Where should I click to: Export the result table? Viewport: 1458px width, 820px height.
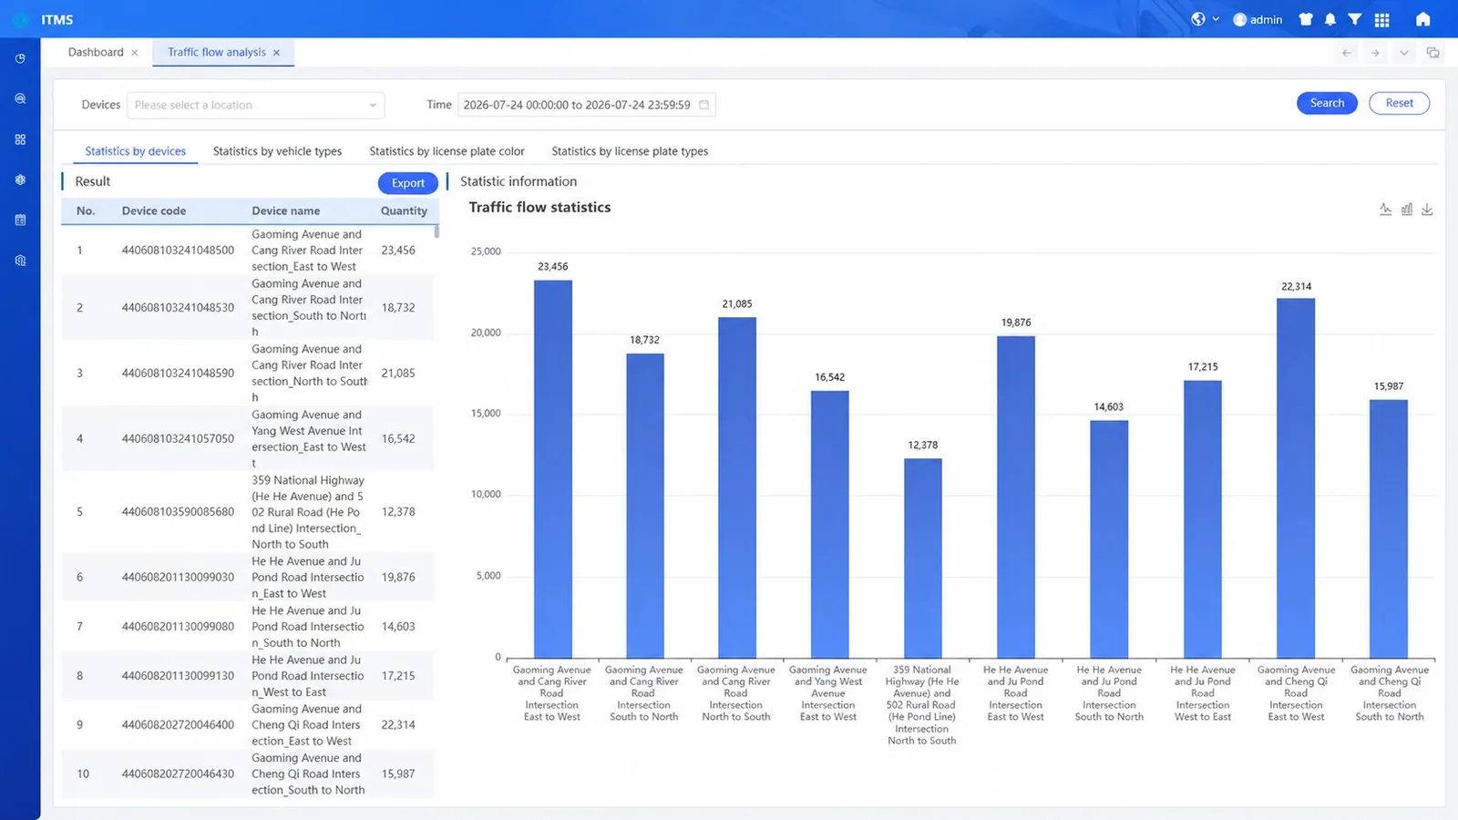(408, 183)
